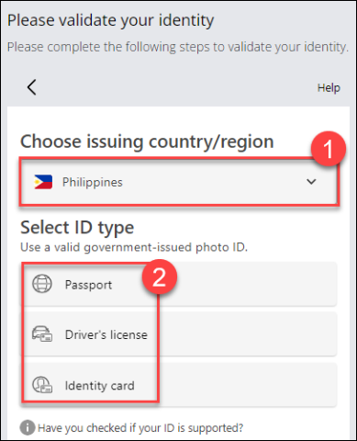Viewport: 357px width, 441px height.
Task: Click the Identity card badge icon
Action: click(42, 385)
